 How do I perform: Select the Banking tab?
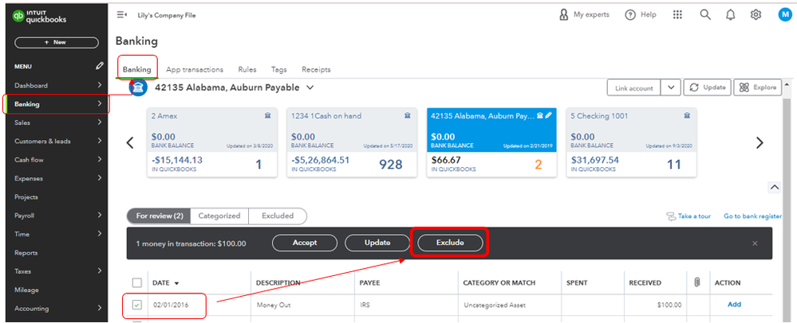[137, 69]
